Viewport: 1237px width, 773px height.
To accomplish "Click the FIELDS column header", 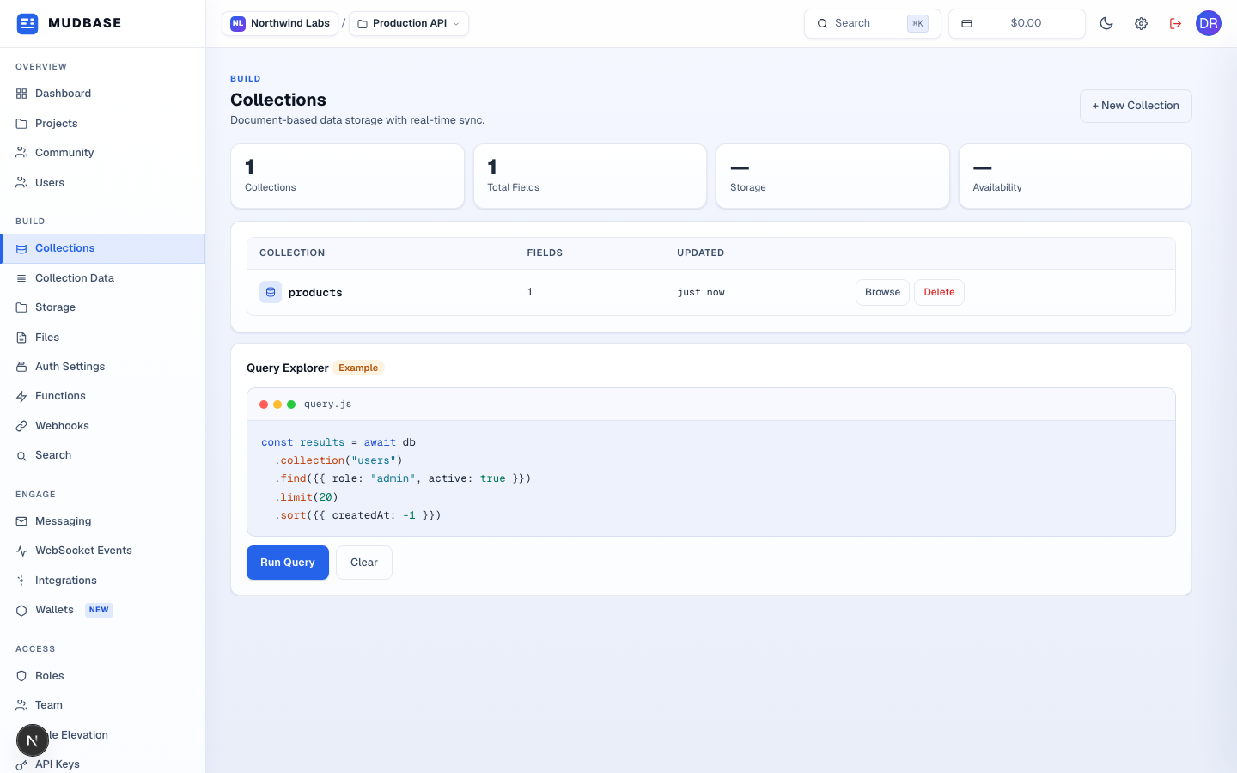I will click(x=545, y=253).
